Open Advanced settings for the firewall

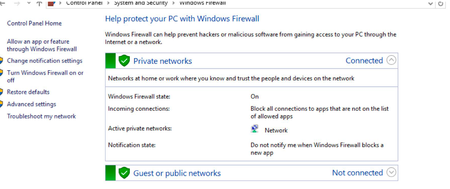[32, 104]
